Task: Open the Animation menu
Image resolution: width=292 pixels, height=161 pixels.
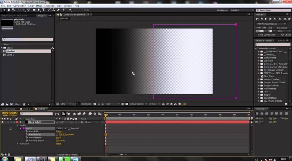Action: tap(49, 6)
